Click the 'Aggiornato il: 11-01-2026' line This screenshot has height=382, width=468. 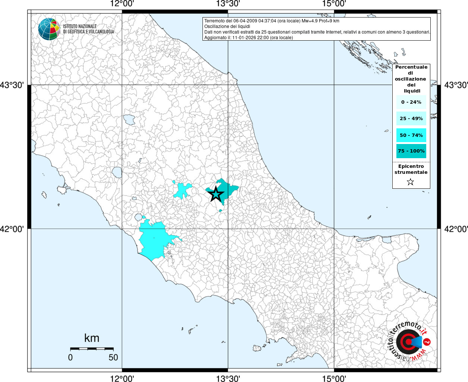[x=249, y=38]
